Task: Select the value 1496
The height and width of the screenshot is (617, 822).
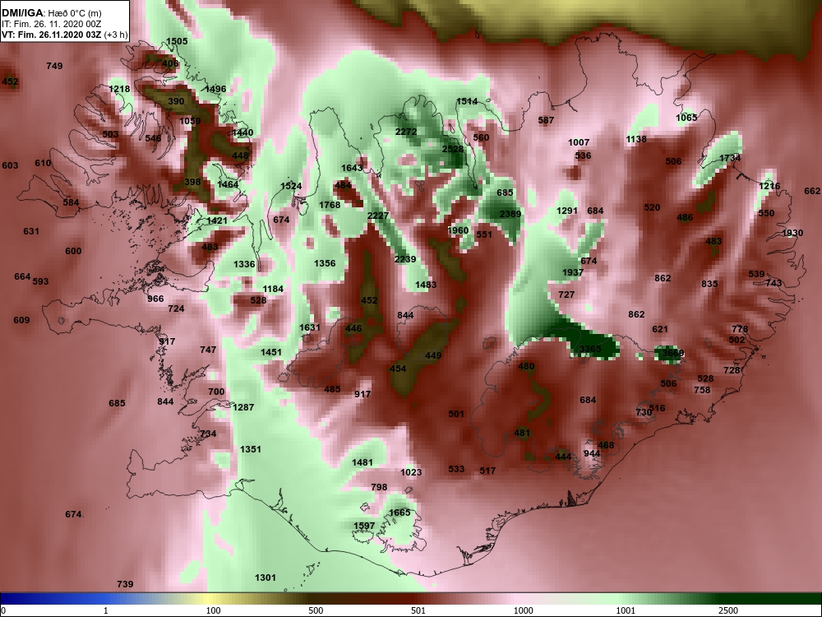Action: tap(215, 89)
